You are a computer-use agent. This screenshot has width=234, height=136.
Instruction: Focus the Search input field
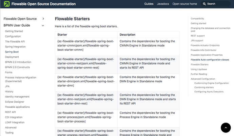tap(215, 4)
